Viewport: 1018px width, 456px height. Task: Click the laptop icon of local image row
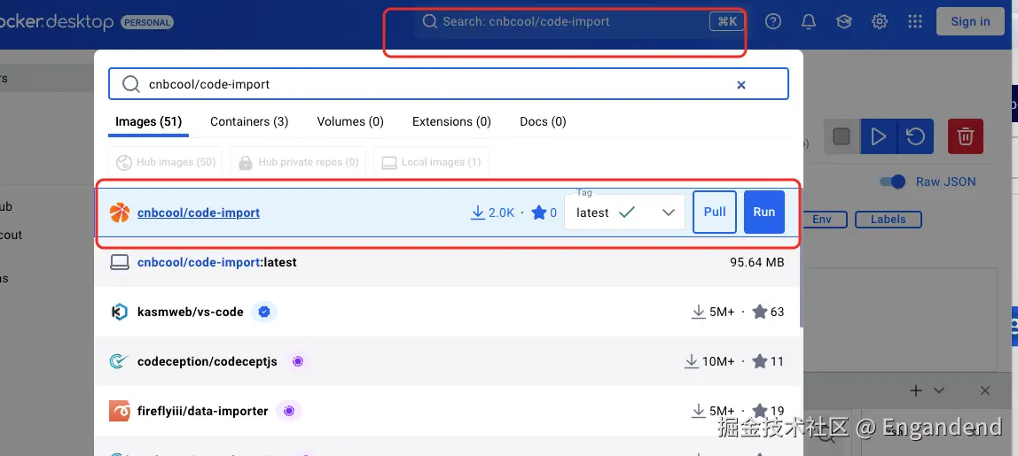(x=120, y=263)
